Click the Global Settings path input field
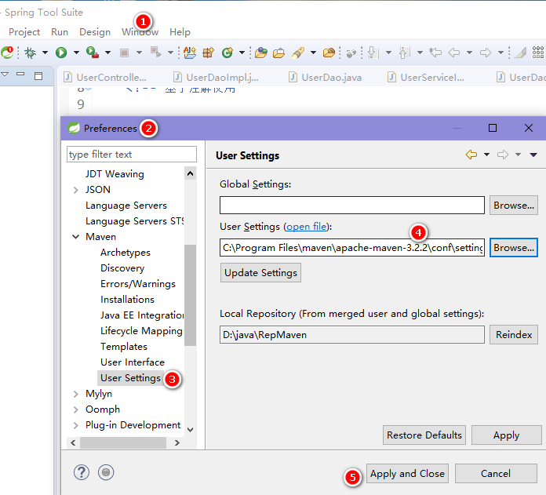 tap(352, 206)
